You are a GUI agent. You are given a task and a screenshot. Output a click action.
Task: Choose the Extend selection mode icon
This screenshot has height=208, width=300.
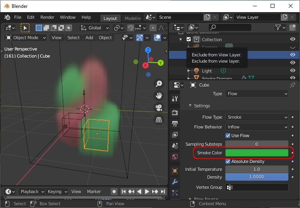46,28
